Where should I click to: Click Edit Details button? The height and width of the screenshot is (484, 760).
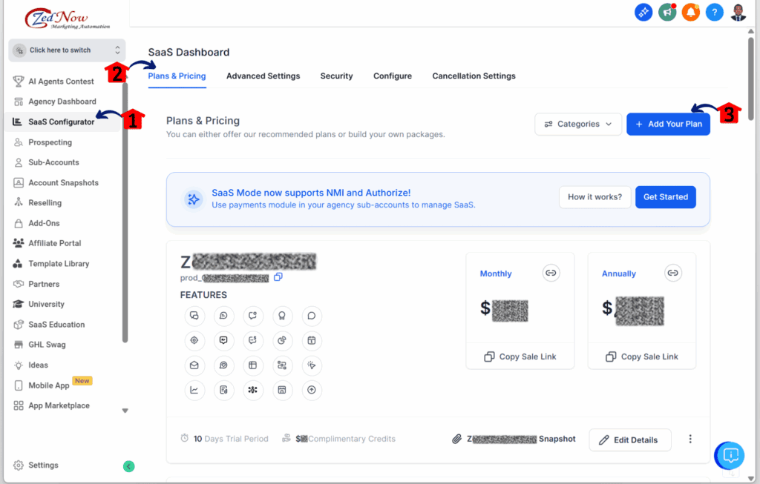(630, 440)
